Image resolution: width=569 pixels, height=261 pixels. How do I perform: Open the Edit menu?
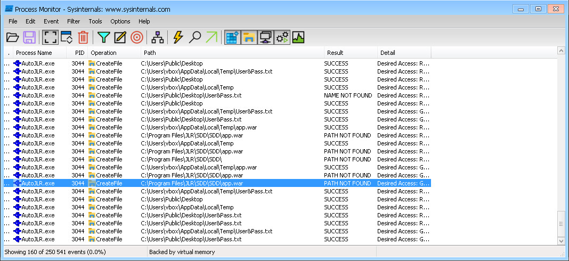30,21
